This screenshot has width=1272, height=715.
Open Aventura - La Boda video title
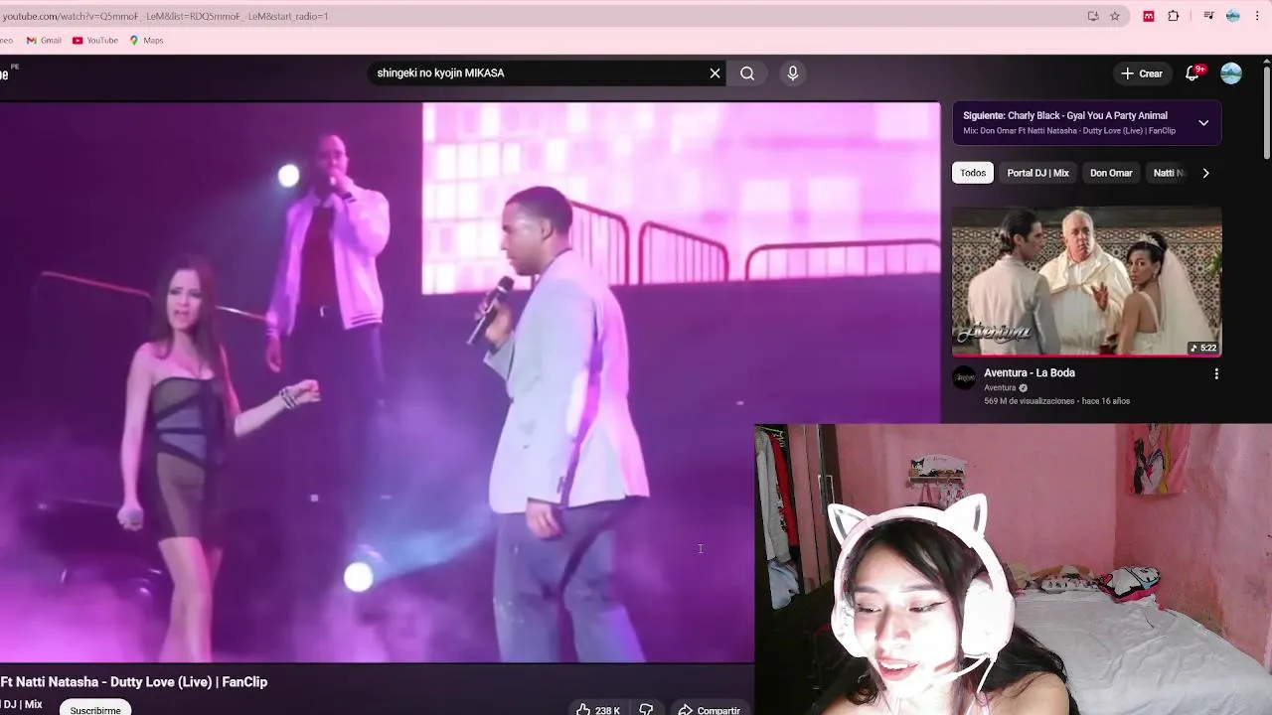1030,373
